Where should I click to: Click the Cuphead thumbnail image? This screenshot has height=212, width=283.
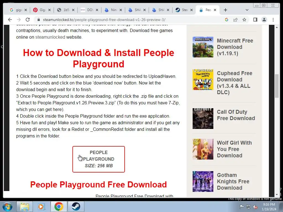(203, 79)
